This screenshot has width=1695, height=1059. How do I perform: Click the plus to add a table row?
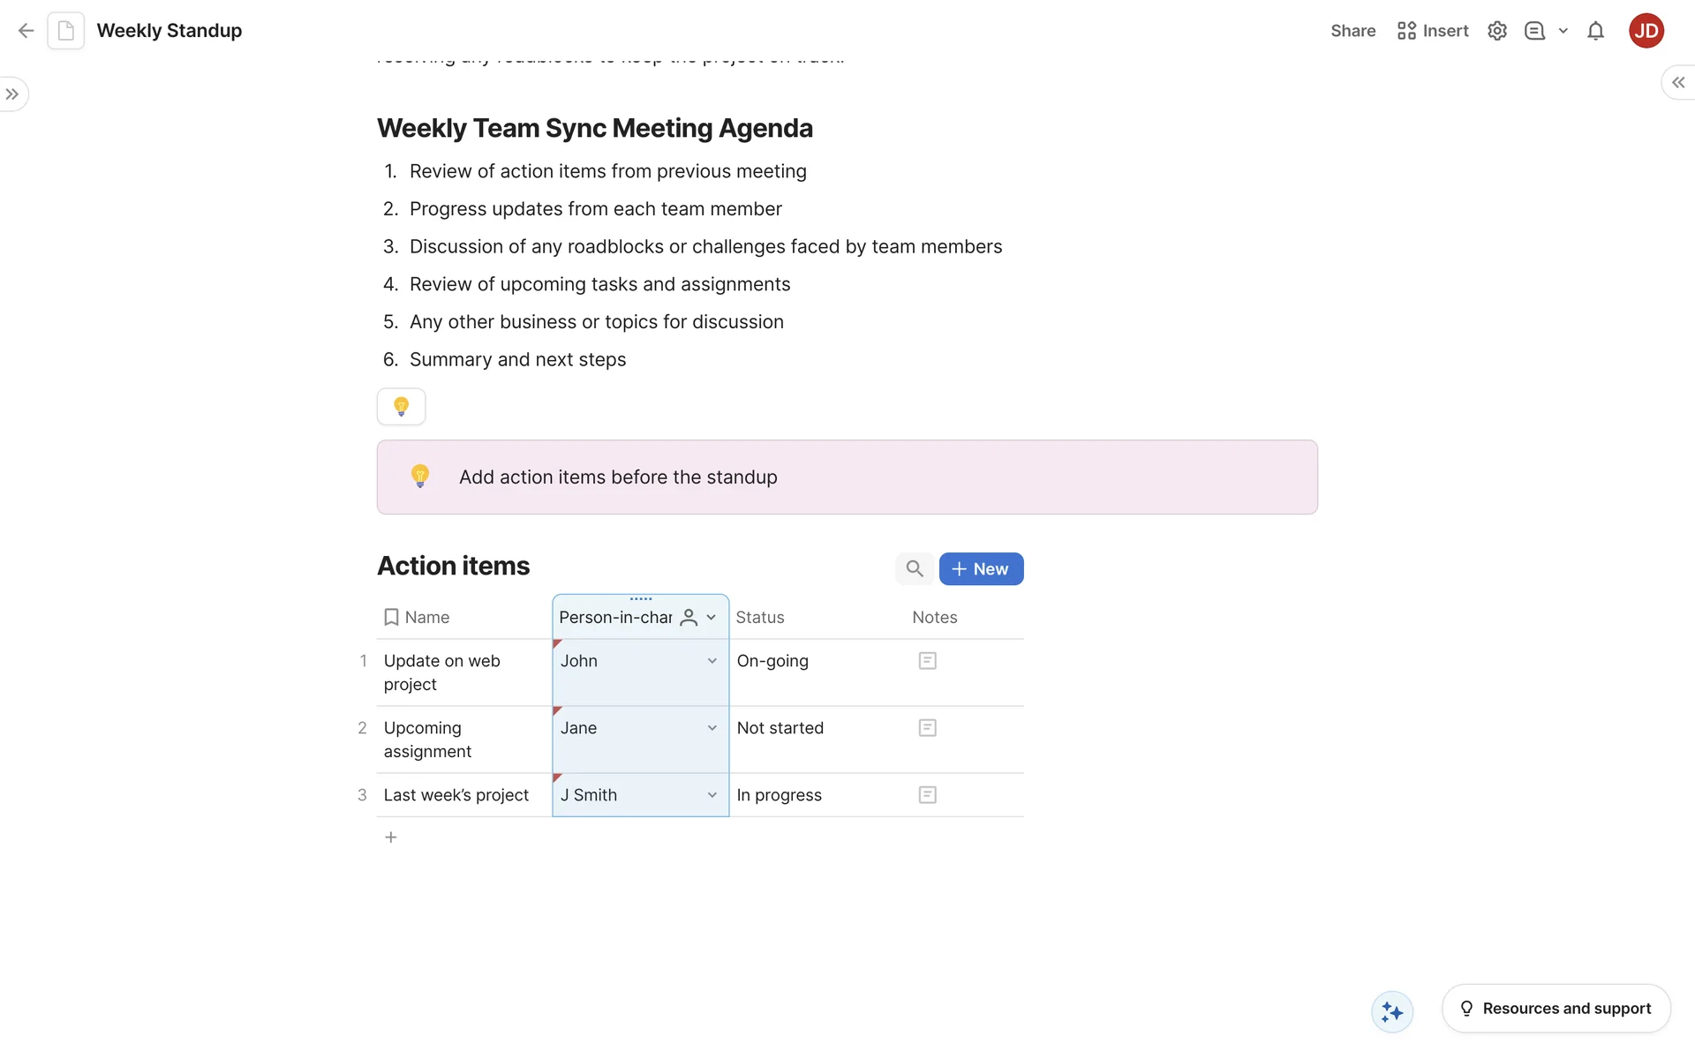(x=391, y=837)
